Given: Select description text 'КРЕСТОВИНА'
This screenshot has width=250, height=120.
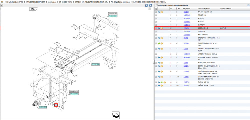Looking at the screenshot, I should (x=202, y=34).
